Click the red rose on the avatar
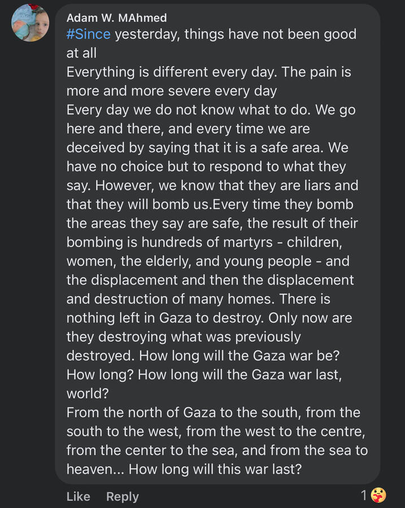This screenshot has width=405, height=508. pos(32,7)
